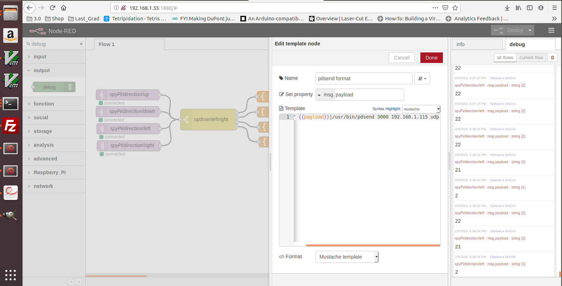Filter debug to current flow
This screenshot has height=286, width=562.
tap(531, 58)
